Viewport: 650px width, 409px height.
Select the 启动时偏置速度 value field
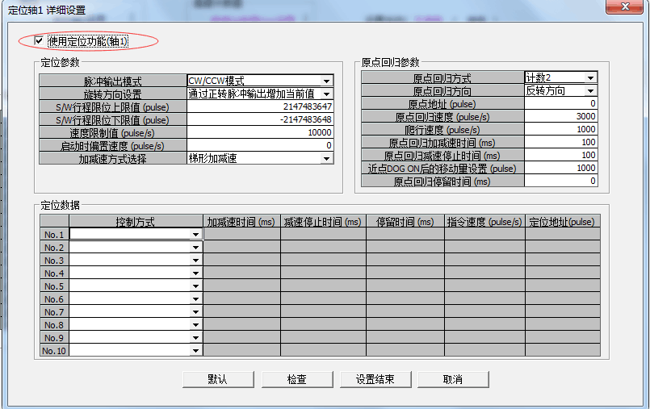(x=260, y=145)
